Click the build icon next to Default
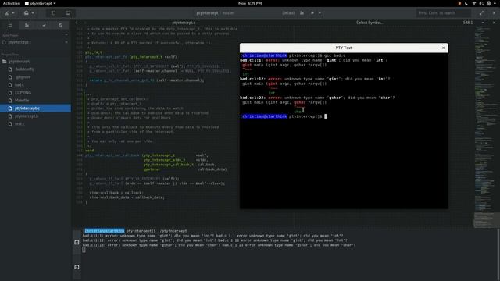 [x=302, y=13]
